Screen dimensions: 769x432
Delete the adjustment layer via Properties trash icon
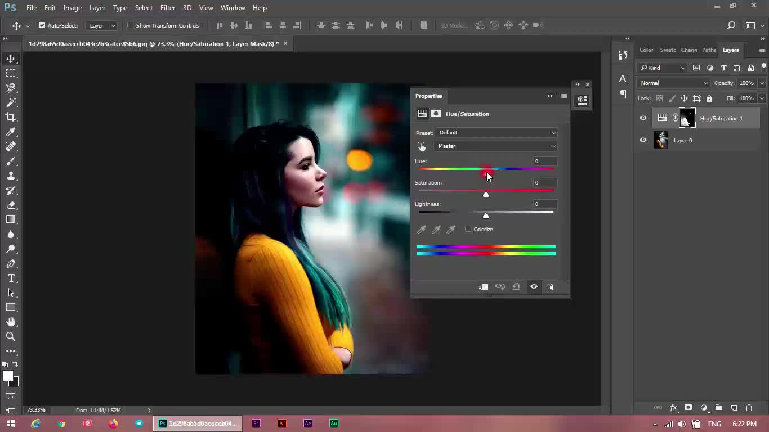(x=550, y=287)
